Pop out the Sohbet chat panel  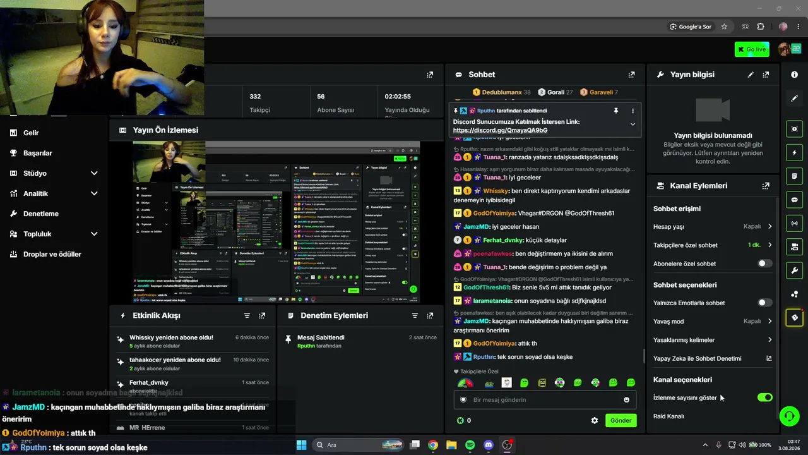pos(631,75)
